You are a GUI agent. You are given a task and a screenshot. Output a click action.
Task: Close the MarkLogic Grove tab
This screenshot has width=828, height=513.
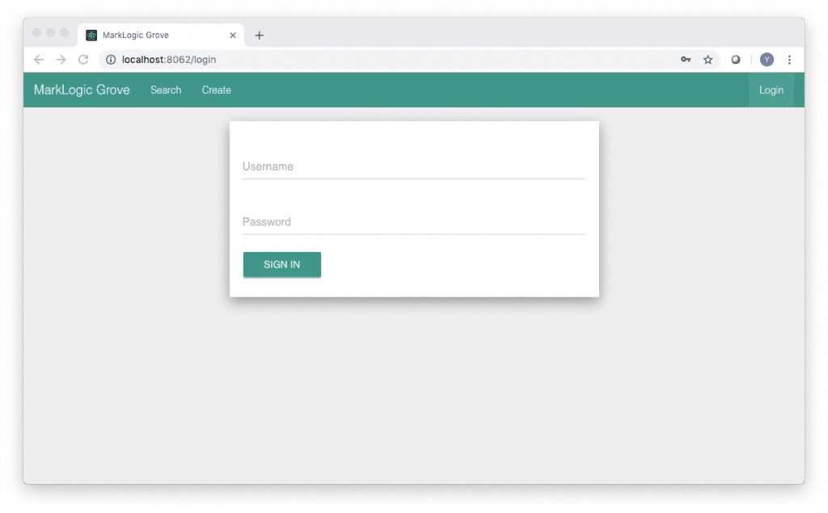(x=232, y=36)
